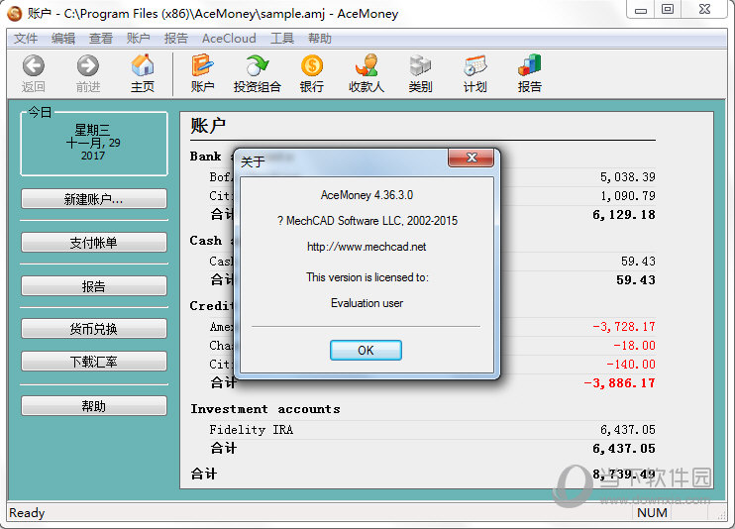Open the Payees (收款人) toolbar icon
Screen dimensions: 735x529
point(367,65)
